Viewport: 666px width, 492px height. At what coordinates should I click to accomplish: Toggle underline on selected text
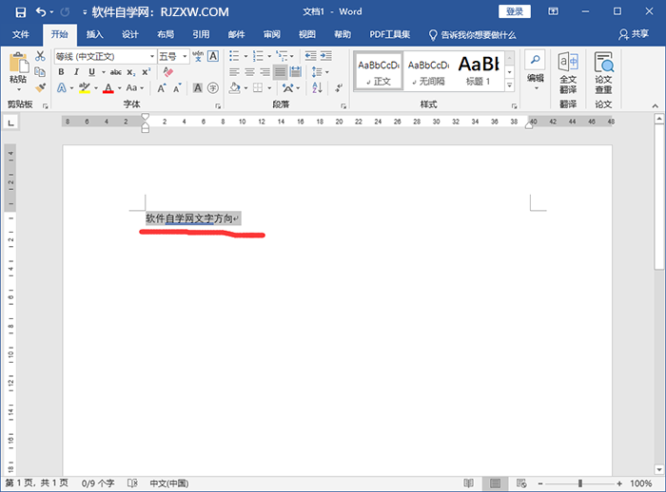pos(91,72)
